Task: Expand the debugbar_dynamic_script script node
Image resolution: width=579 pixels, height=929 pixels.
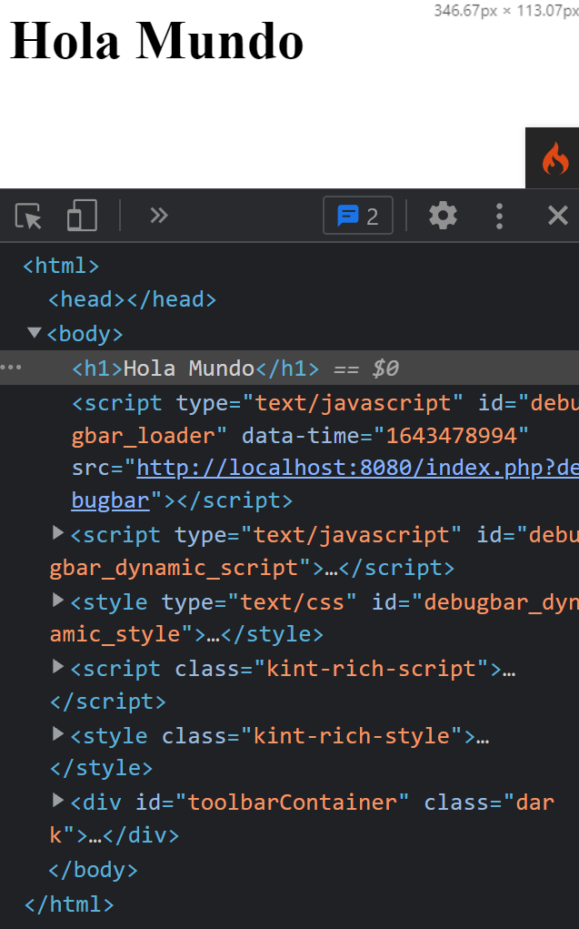Action: (x=58, y=532)
